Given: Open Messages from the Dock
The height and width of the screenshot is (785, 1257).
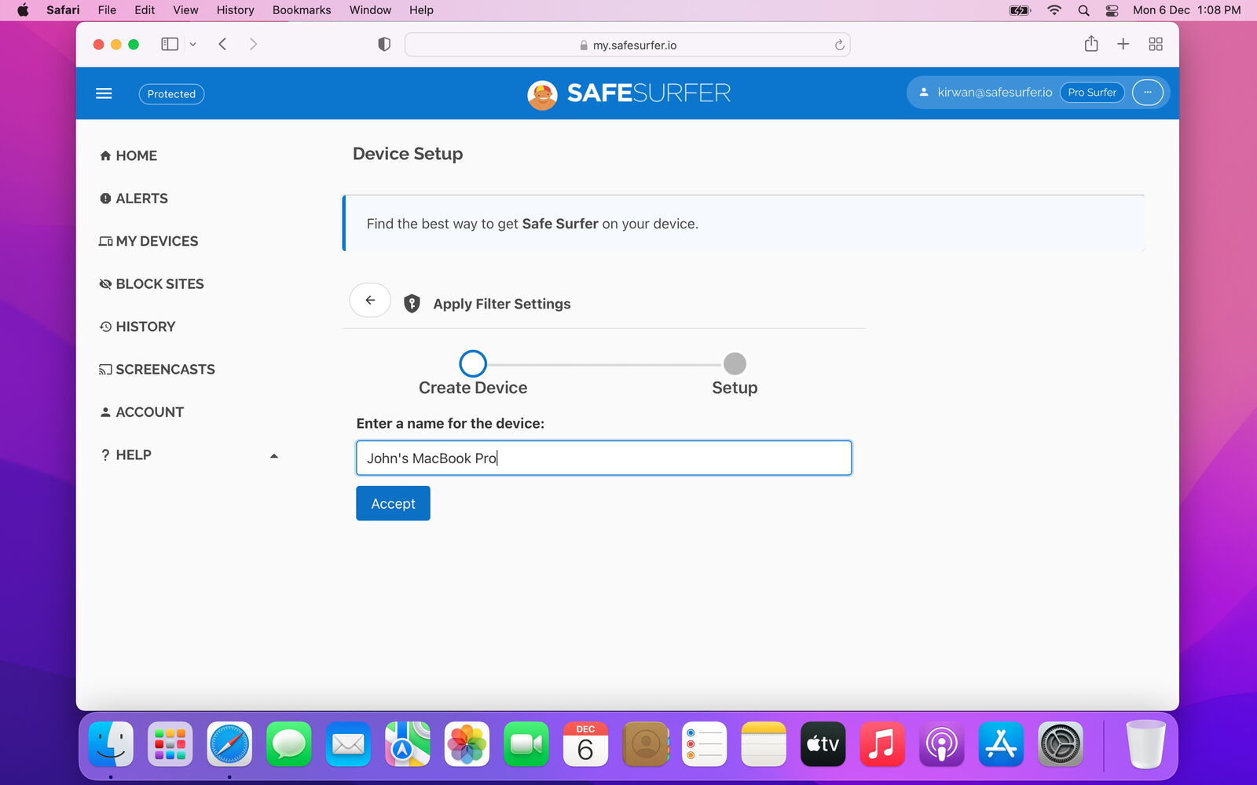Looking at the screenshot, I should pos(289,743).
